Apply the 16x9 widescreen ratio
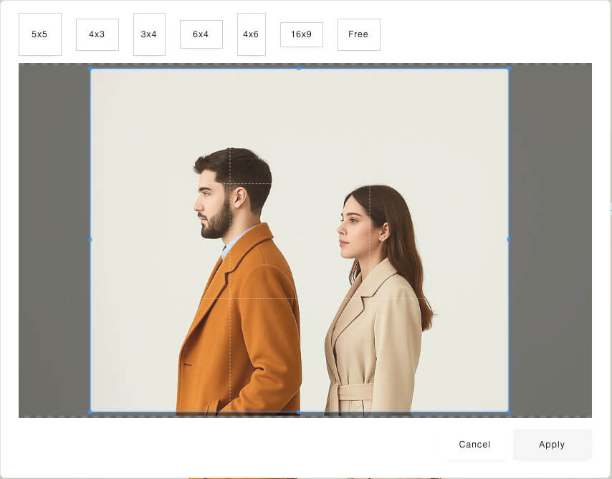The image size is (612, 479). click(301, 34)
